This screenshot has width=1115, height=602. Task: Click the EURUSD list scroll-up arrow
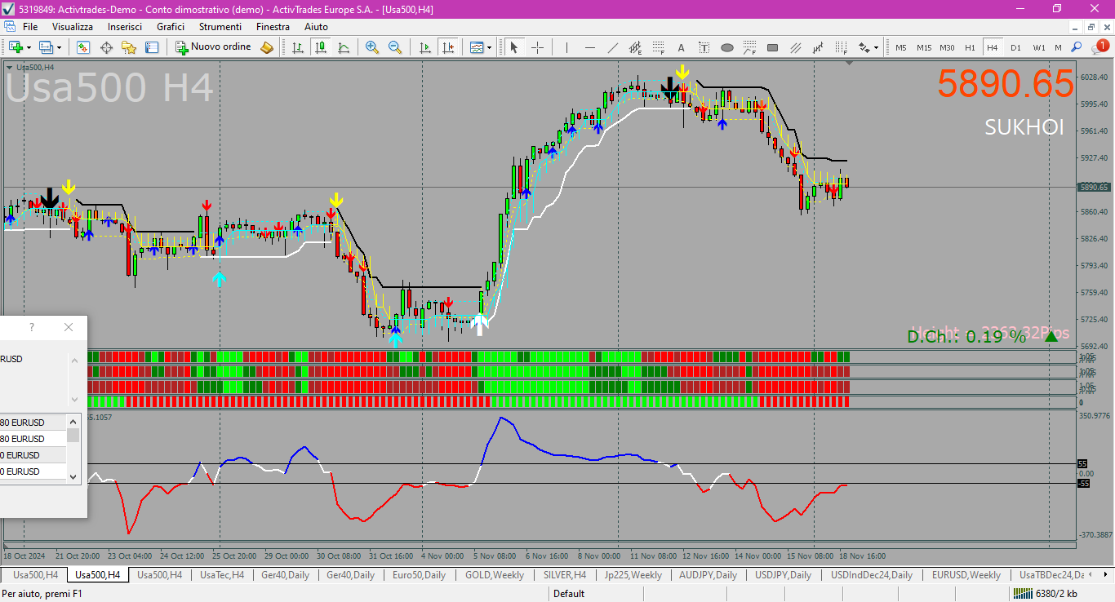(73, 422)
